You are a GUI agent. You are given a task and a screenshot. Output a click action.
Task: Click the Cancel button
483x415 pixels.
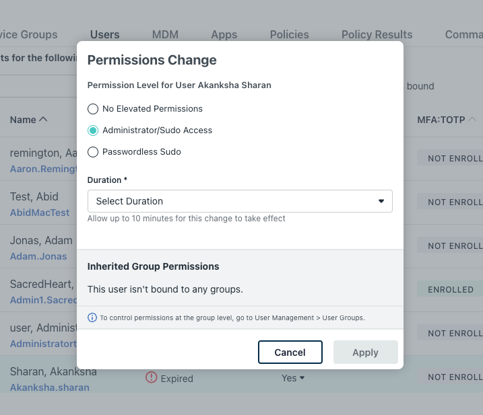coord(290,352)
